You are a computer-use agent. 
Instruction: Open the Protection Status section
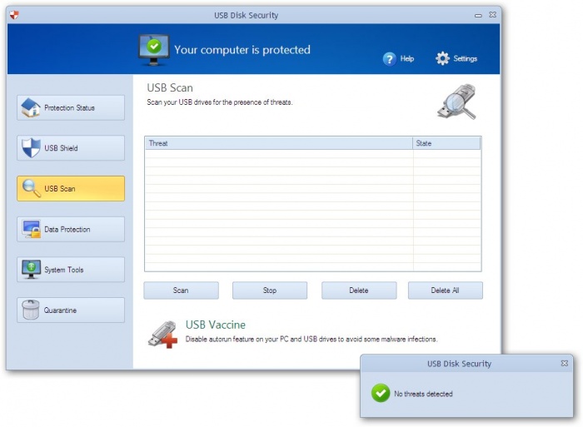71,107
